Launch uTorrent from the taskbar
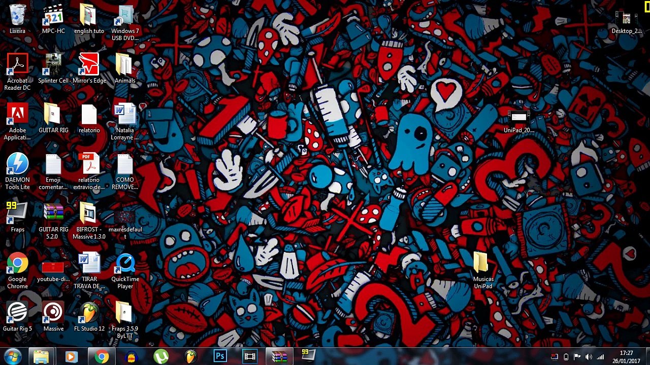The image size is (650, 365). [x=161, y=357]
